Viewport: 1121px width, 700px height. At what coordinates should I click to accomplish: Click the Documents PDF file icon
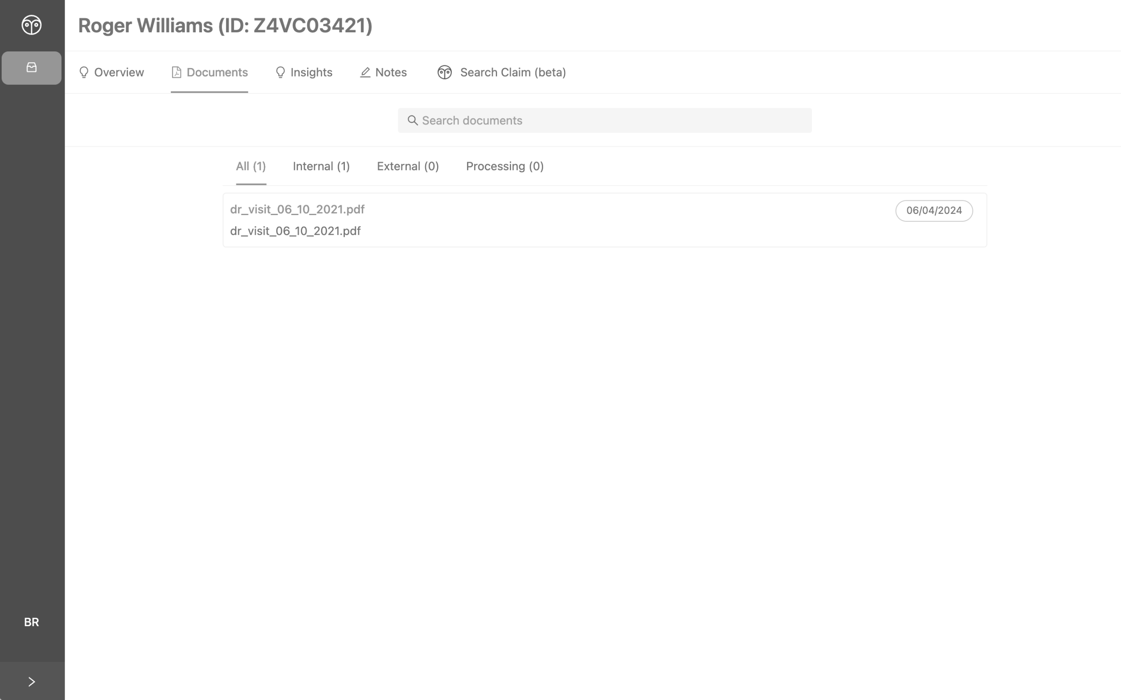176,72
